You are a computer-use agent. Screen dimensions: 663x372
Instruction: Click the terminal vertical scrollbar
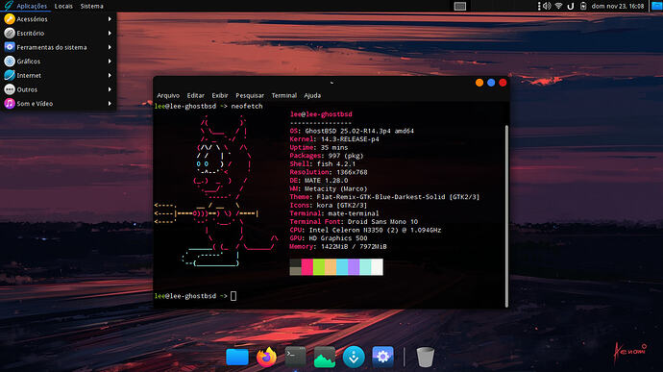506,216
